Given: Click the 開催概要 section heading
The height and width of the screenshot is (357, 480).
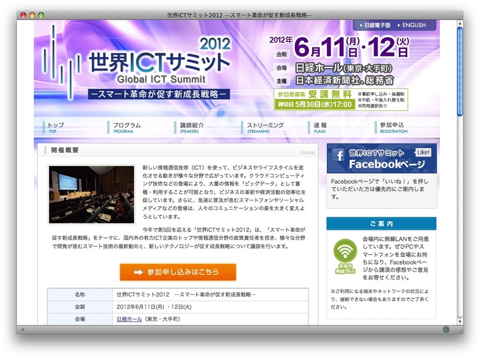Looking at the screenshot, I should pyautogui.click(x=65, y=150).
